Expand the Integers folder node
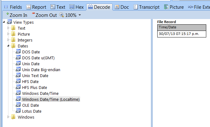Image resolution: width=210 pixels, height=127 pixels. point(8,40)
